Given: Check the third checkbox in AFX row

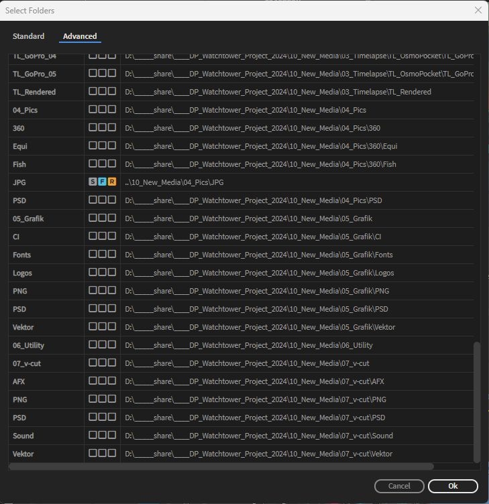Looking at the screenshot, I should click(112, 381).
